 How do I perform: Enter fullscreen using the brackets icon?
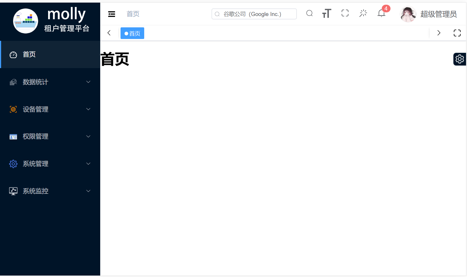pyautogui.click(x=345, y=13)
